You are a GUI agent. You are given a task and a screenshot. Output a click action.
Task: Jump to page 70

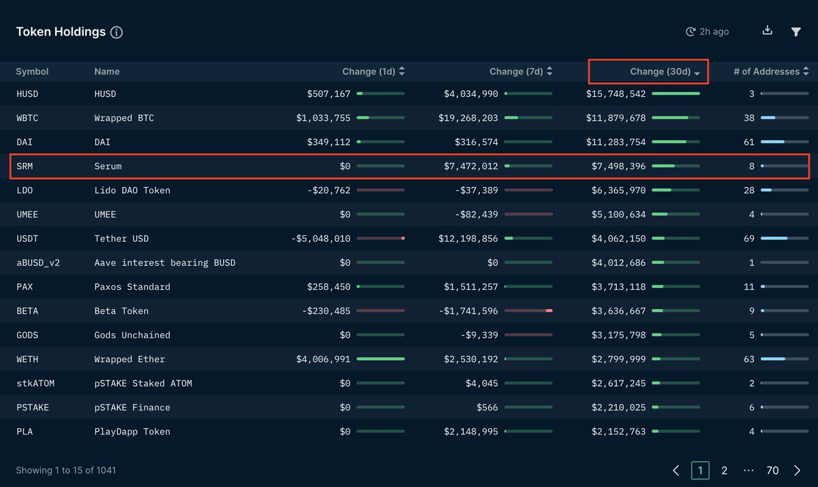click(x=772, y=471)
